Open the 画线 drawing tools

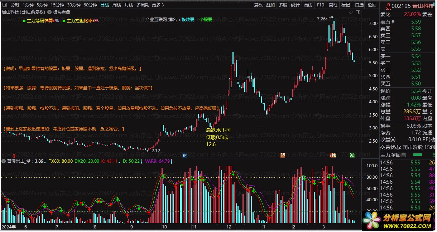pyautogui.click(x=308, y=5)
